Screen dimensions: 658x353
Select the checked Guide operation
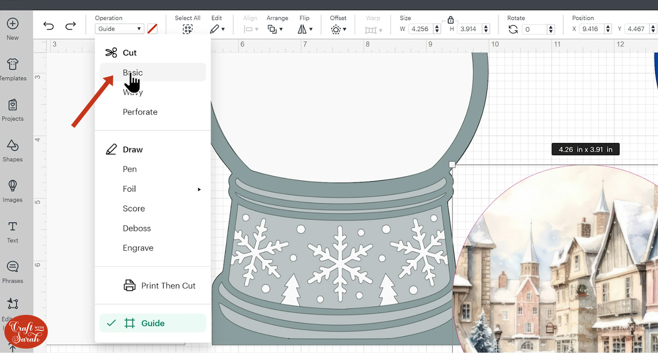pos(153,323)
